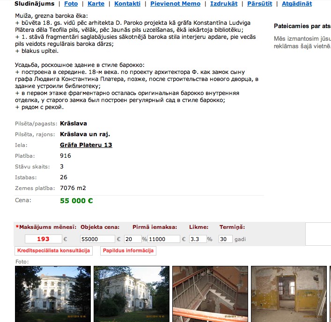Screen dimensions: 331x322
Task: Click the Pārsūtīt link
Action: coord(260,4)
